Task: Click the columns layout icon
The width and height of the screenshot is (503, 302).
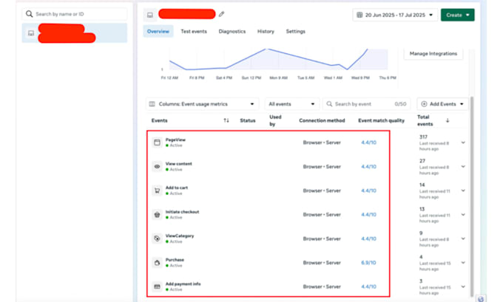Action: pyautogui.click(x=152, y=104)
